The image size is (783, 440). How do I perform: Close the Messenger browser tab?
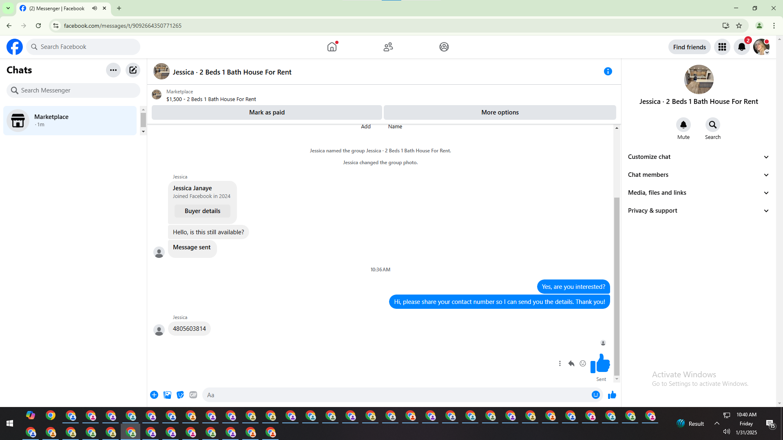104,8
